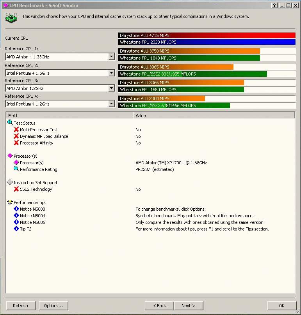301x315 pixels.
Task: Click the pink diamond icon beside Processor(s) heading
Action: [10, 156]
